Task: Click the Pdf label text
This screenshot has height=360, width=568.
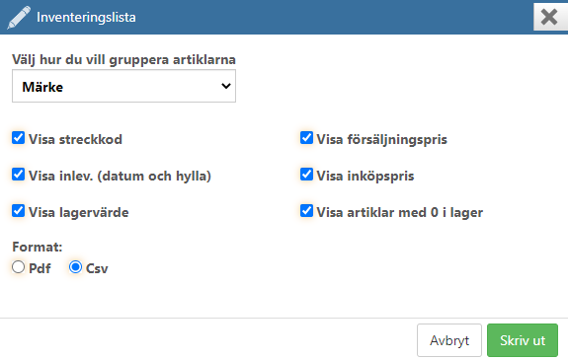Action: tap(40, 268)
